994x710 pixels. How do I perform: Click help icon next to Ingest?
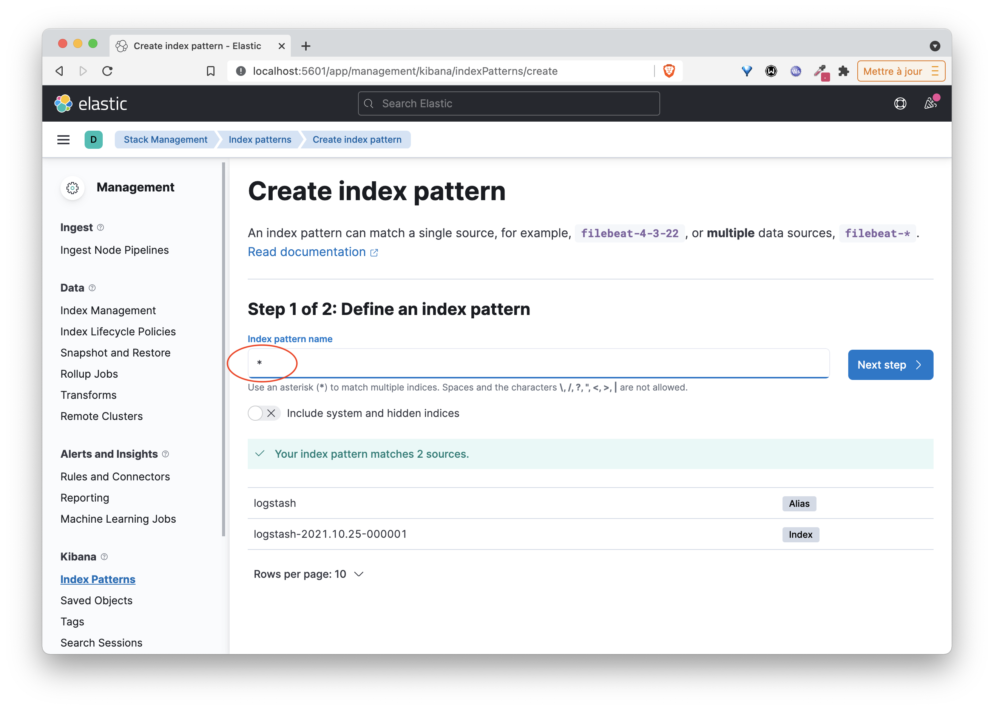100,228
